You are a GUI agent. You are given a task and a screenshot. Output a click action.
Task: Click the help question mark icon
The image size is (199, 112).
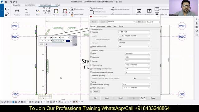[x=8, y=14]
